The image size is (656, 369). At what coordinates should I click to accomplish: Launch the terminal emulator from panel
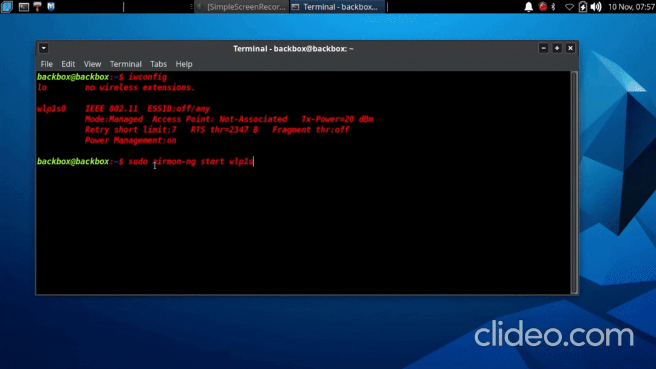(x=24, y=7)
